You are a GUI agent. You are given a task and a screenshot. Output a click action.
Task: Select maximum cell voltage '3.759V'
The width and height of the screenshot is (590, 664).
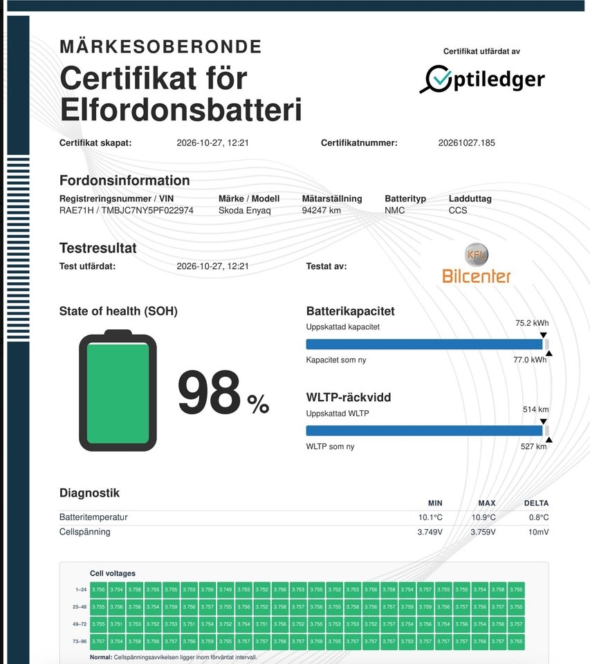point(483,532)
